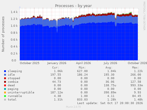Image resolution: width=147 pixels, height=110 pixels.
Task: Click the 'October 2025' x-axis label
Action: 30,63
